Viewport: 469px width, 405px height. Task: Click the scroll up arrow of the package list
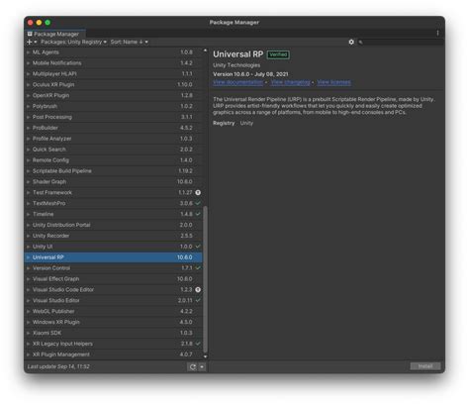tap(205, 51)
